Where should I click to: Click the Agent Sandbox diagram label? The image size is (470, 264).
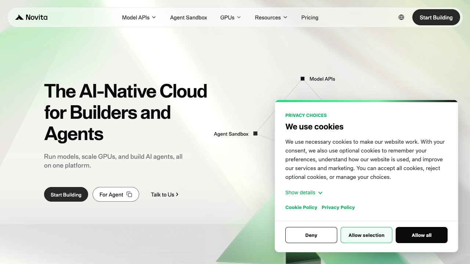(x=231, y=134)
